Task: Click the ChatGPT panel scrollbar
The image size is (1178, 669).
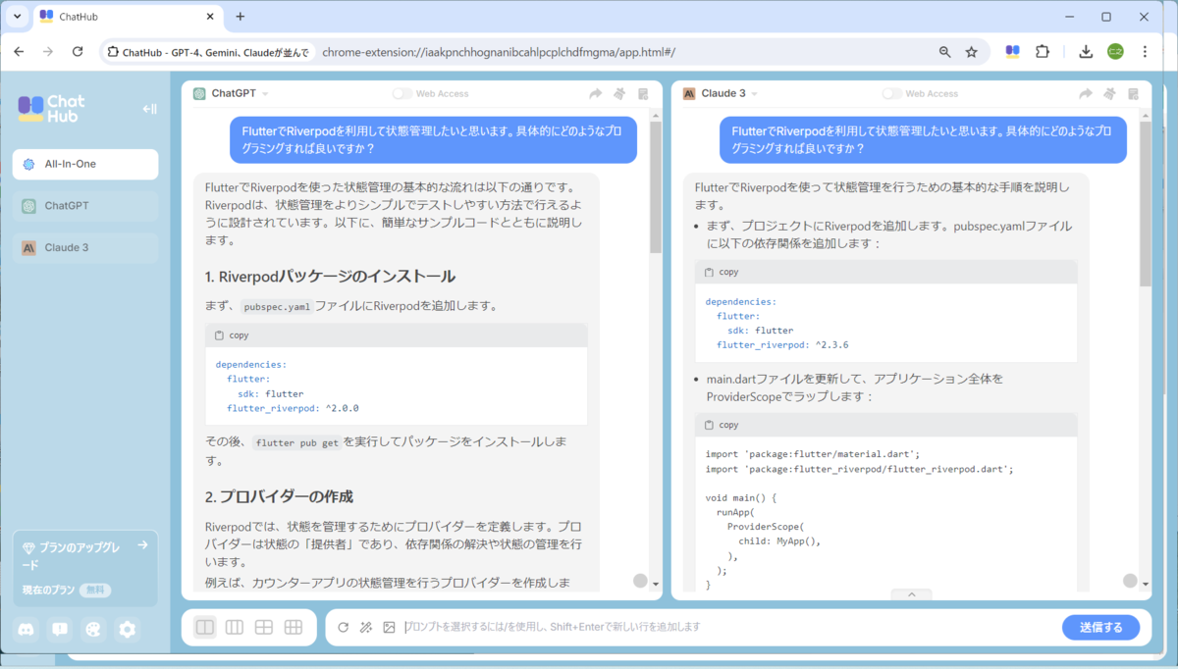Action: click(656, 186)
